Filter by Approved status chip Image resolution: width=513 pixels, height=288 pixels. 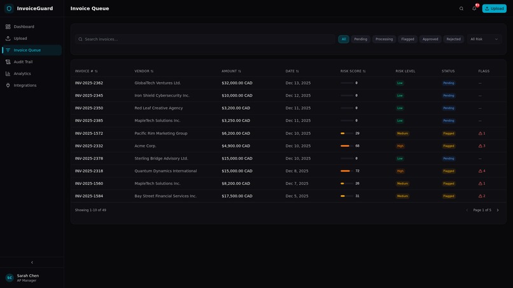point(430,39)
